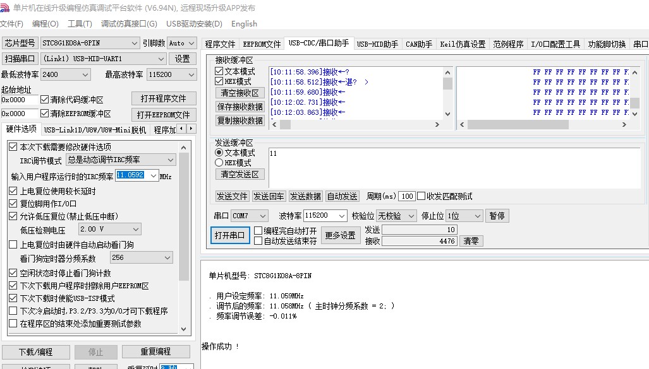The height and width of the screenshot is (369, 649).
Task: Enable 自动发送结束符 checkbox
Action: coord(258,241)
